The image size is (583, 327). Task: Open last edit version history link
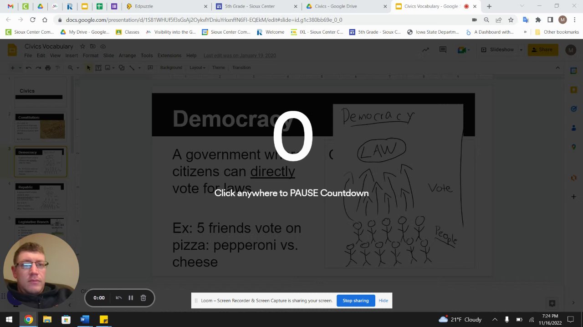point(240,55)
